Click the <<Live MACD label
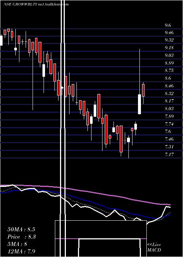 coord(154,247)
